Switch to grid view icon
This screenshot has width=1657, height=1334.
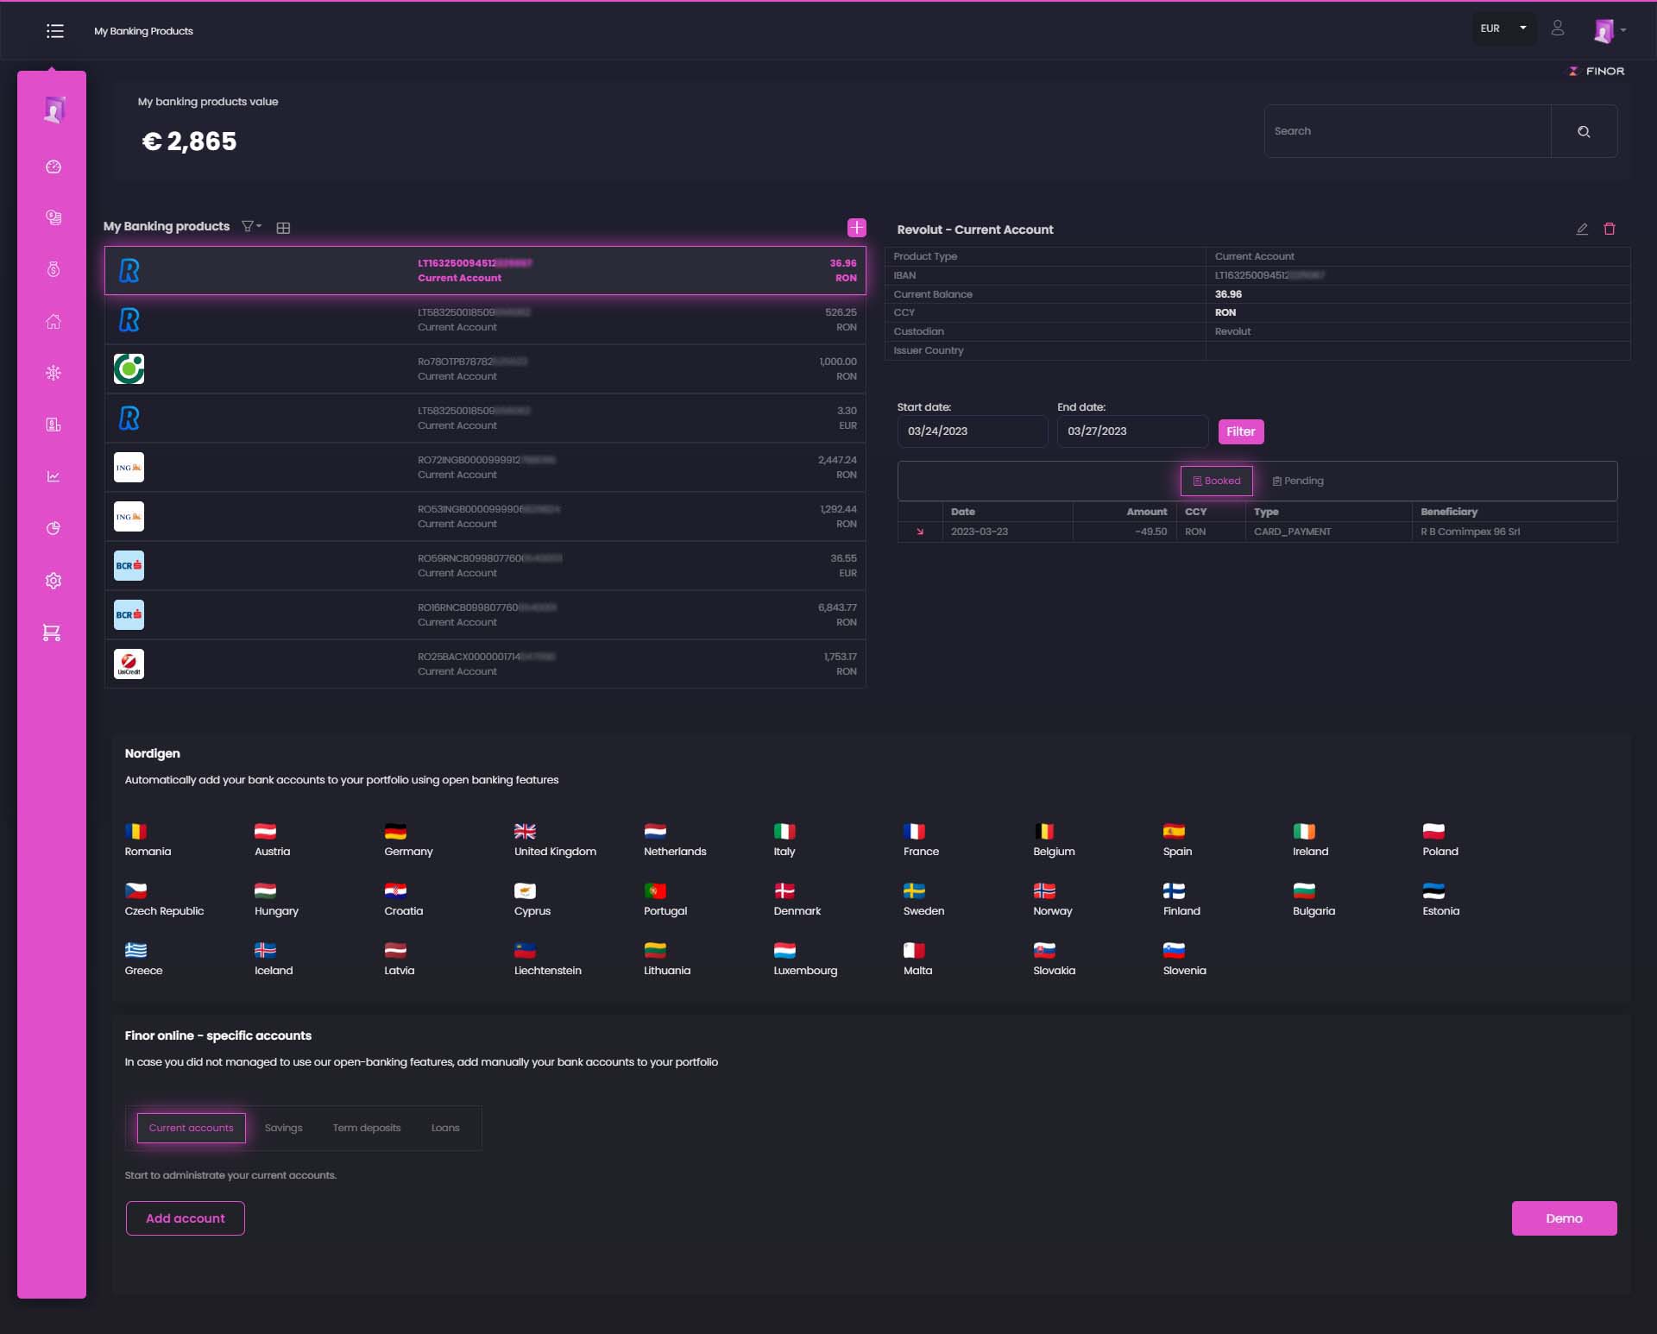283,228
